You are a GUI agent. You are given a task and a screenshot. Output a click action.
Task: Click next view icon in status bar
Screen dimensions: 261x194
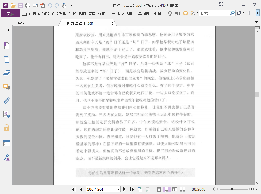coord(148,189)
